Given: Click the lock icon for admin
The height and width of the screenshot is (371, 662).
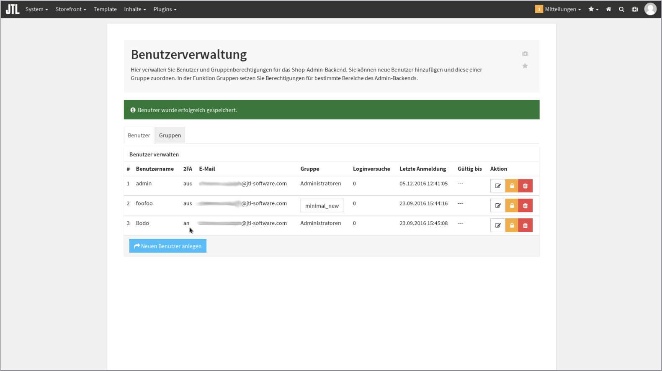Looking at the screenshot, I should (512, 186).
